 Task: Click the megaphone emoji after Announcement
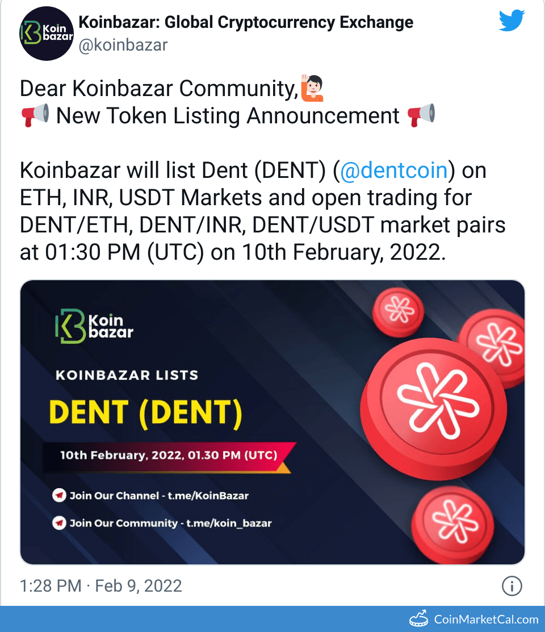(423, 115)
